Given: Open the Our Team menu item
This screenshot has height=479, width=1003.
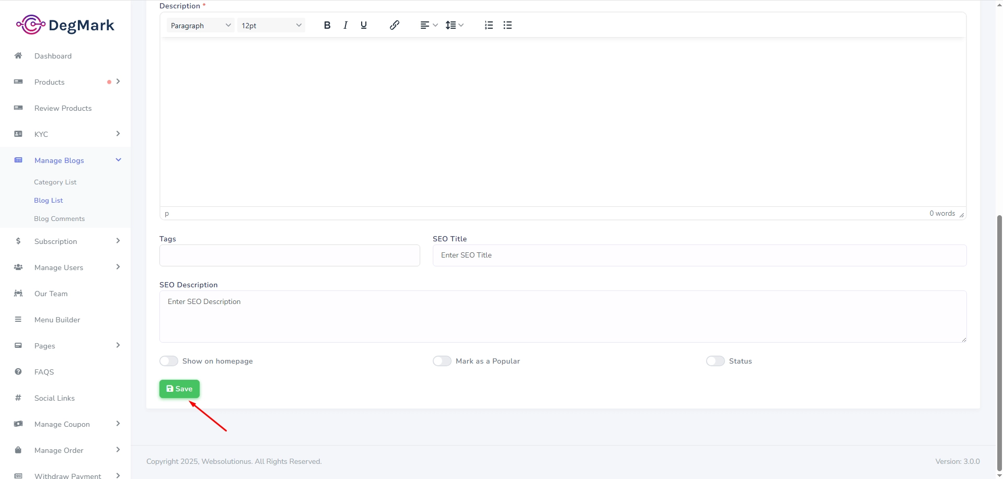Looking at the screenshot, I should coord(51,294).
